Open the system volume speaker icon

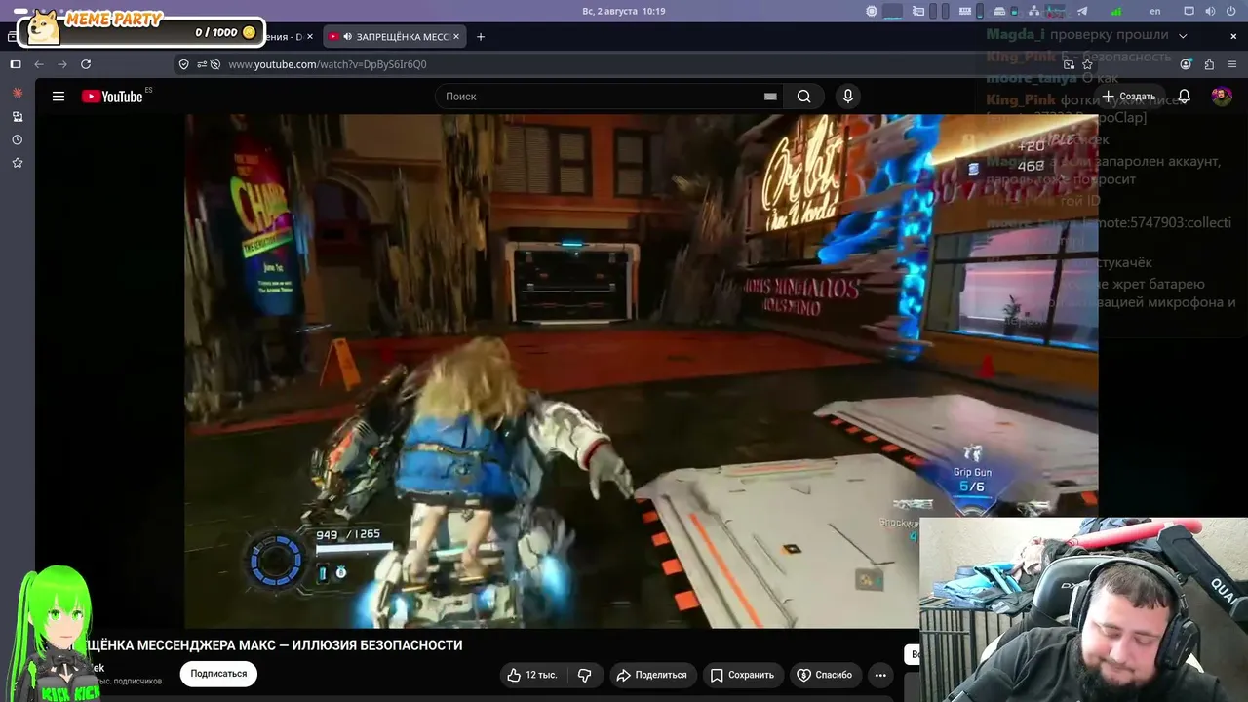tap(1210, 11)
